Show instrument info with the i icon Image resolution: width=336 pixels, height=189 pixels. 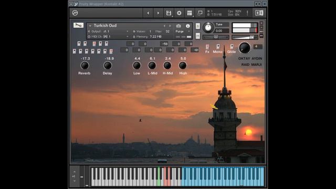pos(188,26)
